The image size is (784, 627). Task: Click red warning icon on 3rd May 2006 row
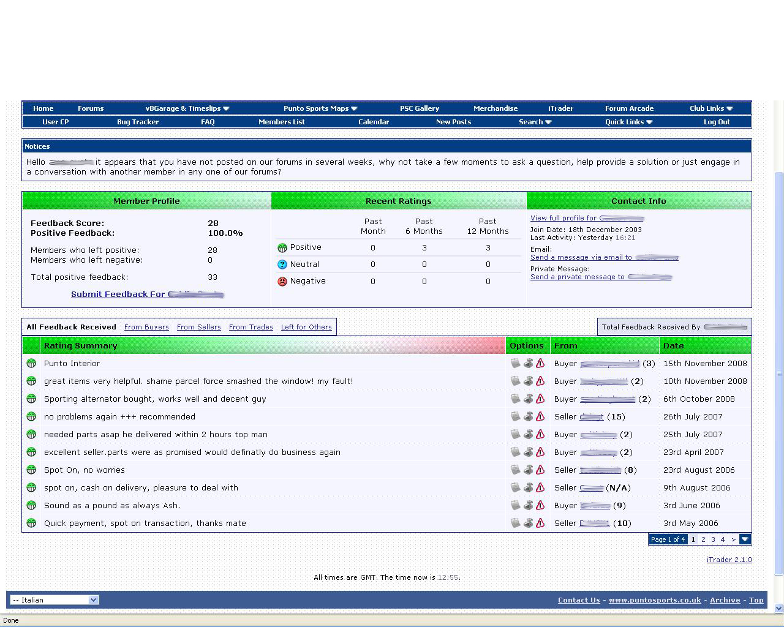coord(540,523)
